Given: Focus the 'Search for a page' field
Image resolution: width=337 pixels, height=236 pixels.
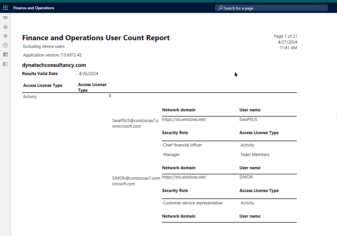Looking at the screenshot, I should pyautogui.click(x=271, y=8).
